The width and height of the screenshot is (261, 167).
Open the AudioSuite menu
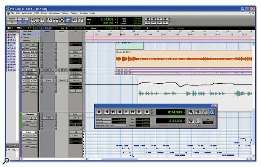27,13
